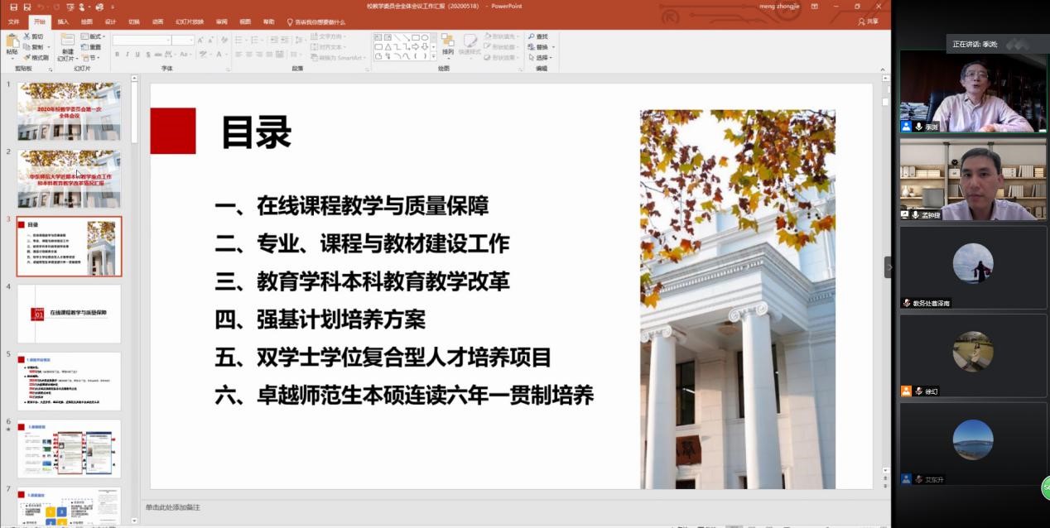Open the Insert (插入) ribbon tab
The image size is (1050, 528).
pyautogui.click(x=63, y=22)
